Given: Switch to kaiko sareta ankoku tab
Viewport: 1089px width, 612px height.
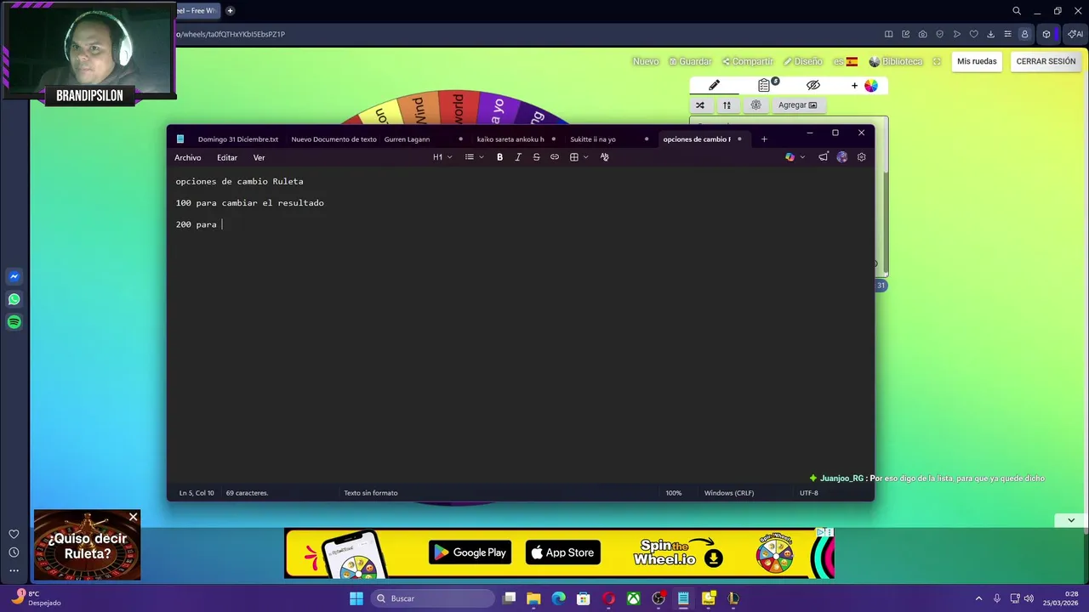Looking at the screenshot, I should pyautogui.click(x=510, y=139).
